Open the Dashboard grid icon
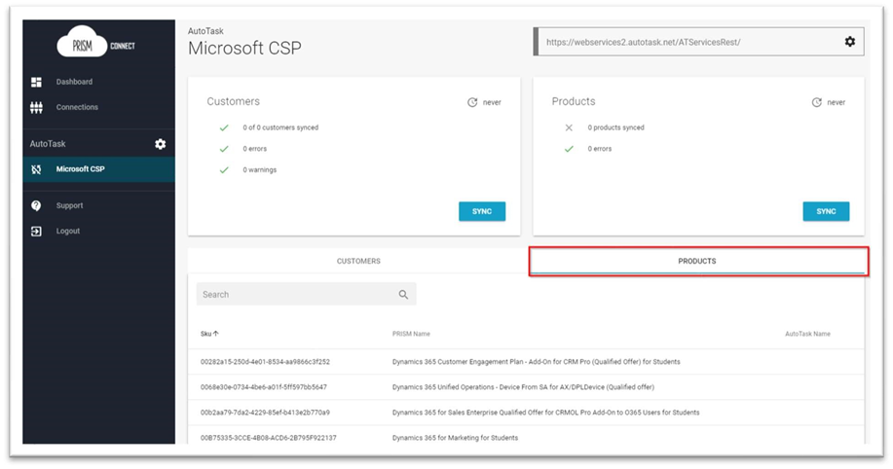Viewport: 893px width, 469px height. (x=37, y=82)
